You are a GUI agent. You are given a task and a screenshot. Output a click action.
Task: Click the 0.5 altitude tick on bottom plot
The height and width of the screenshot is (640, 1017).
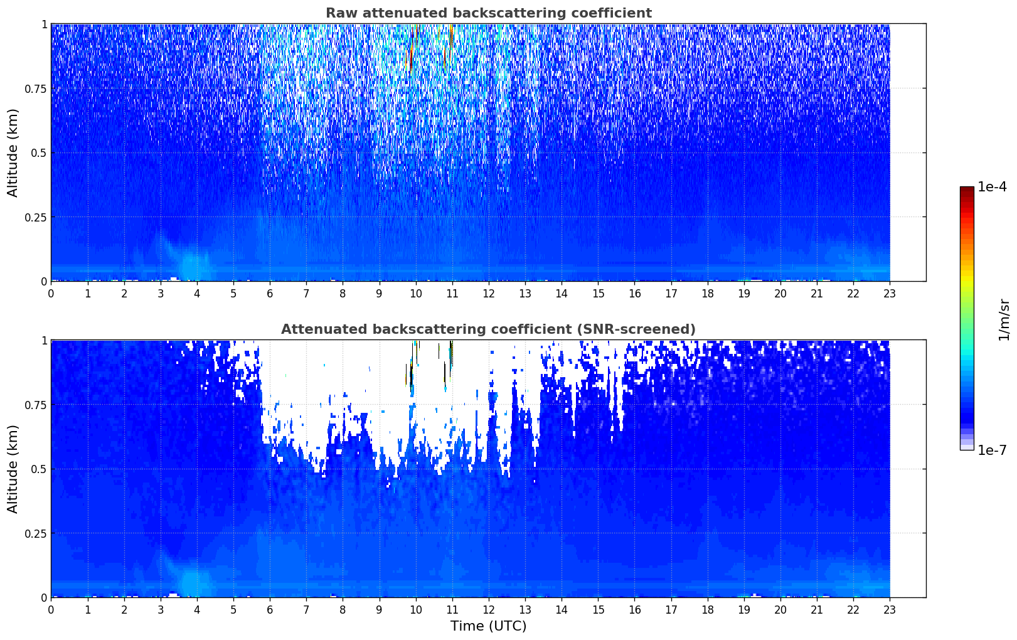click(x=40, y=469)
